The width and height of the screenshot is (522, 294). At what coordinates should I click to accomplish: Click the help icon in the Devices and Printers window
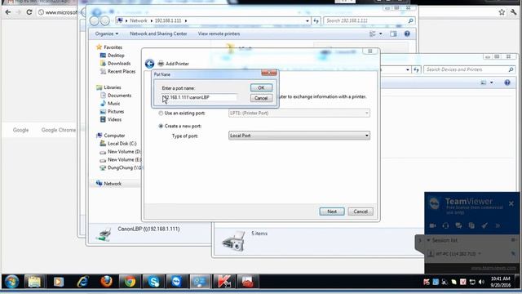click(x=507, y=82)
